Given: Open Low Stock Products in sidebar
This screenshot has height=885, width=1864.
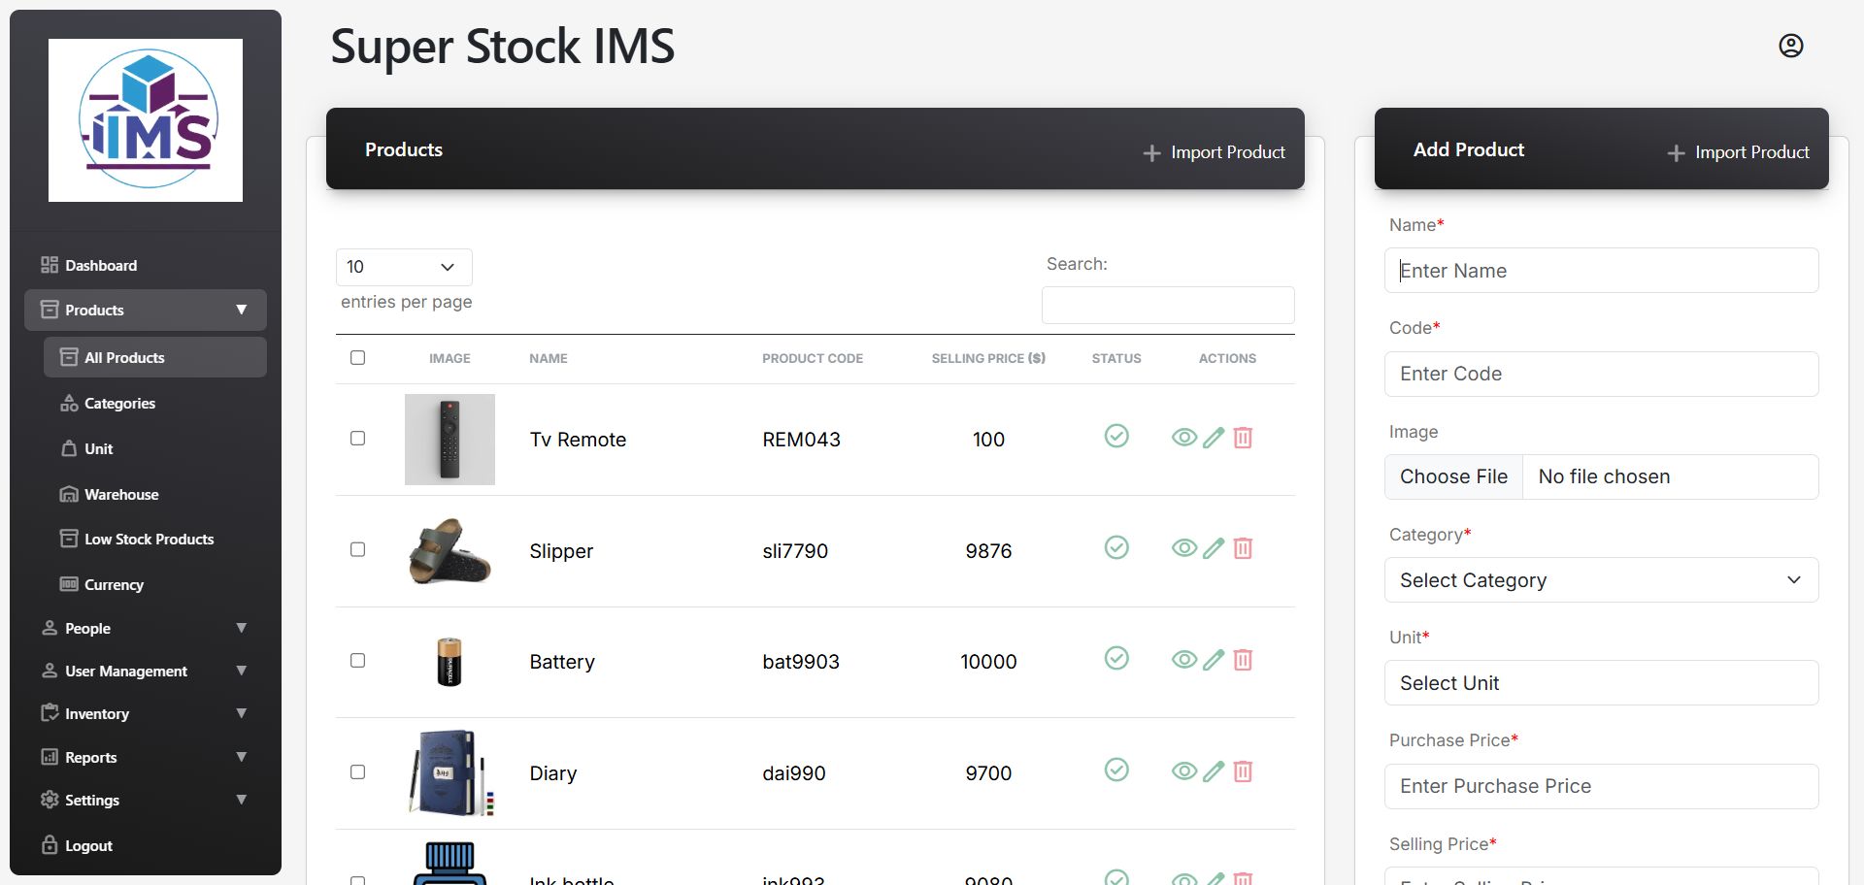Looking at the screenshot, I should (x=149, y=540).
